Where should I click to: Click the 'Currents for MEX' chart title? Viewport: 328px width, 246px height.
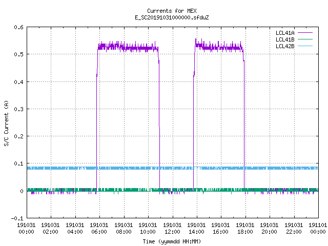tap(172, 11)
